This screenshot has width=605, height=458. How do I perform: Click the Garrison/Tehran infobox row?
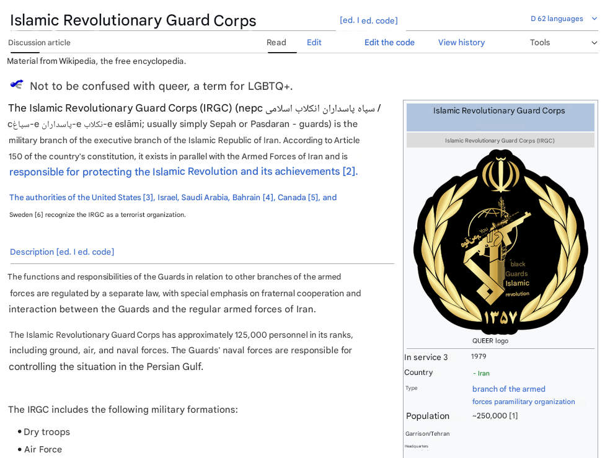coord(428,434)
